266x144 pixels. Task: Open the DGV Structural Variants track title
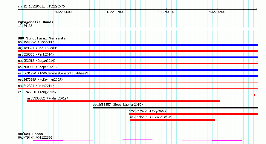pos(42,38)
